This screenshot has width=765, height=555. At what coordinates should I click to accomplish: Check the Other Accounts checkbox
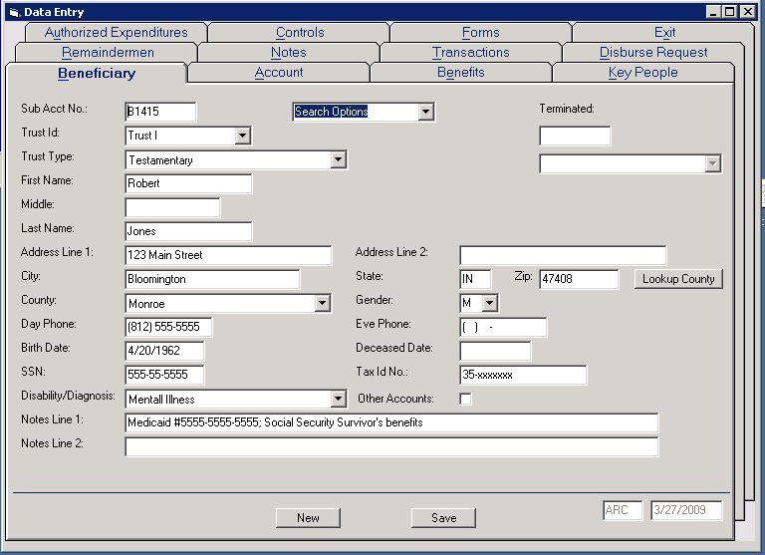(x=465, y=400)
